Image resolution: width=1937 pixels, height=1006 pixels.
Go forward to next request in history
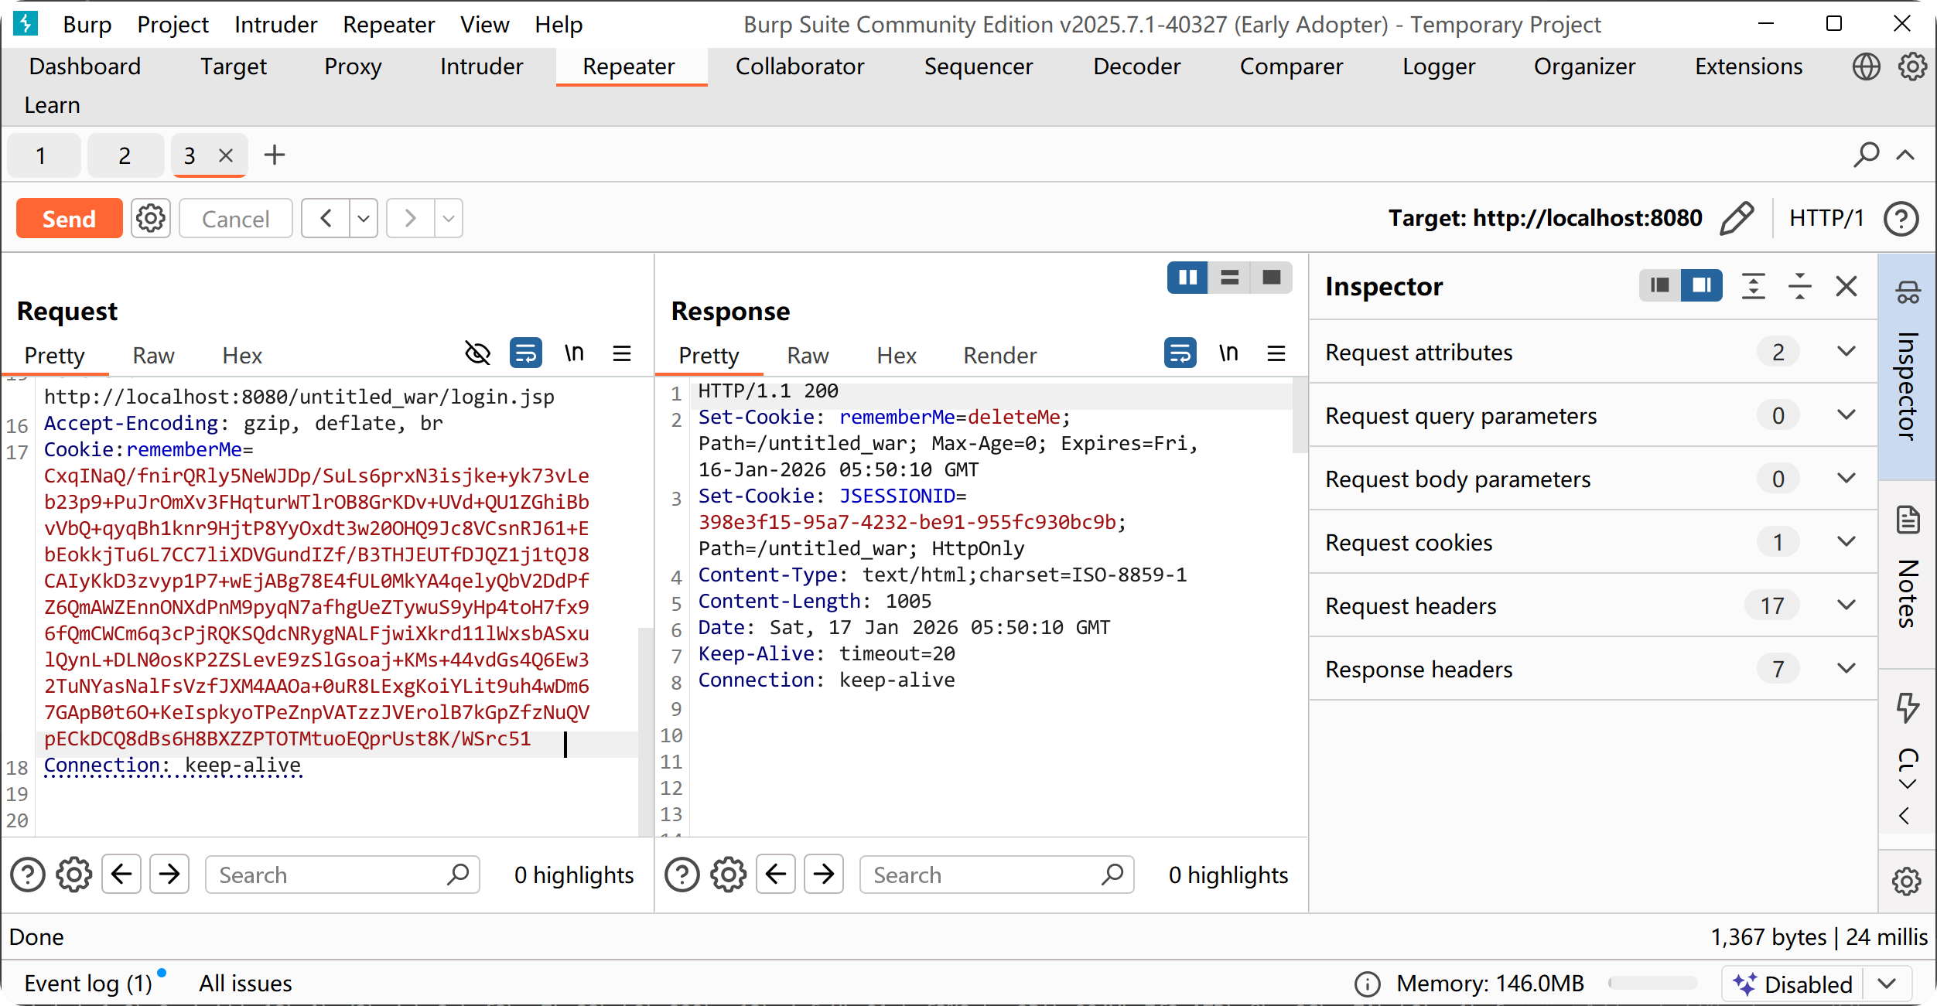click(x=410, y=219)
